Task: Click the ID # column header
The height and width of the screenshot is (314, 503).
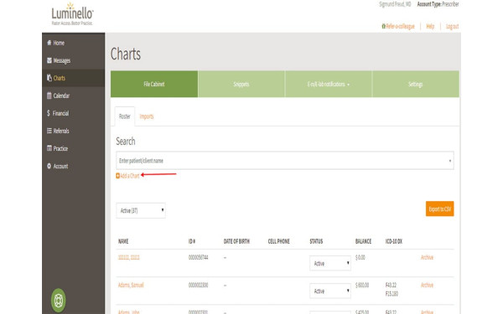Action: click(192, 241)
